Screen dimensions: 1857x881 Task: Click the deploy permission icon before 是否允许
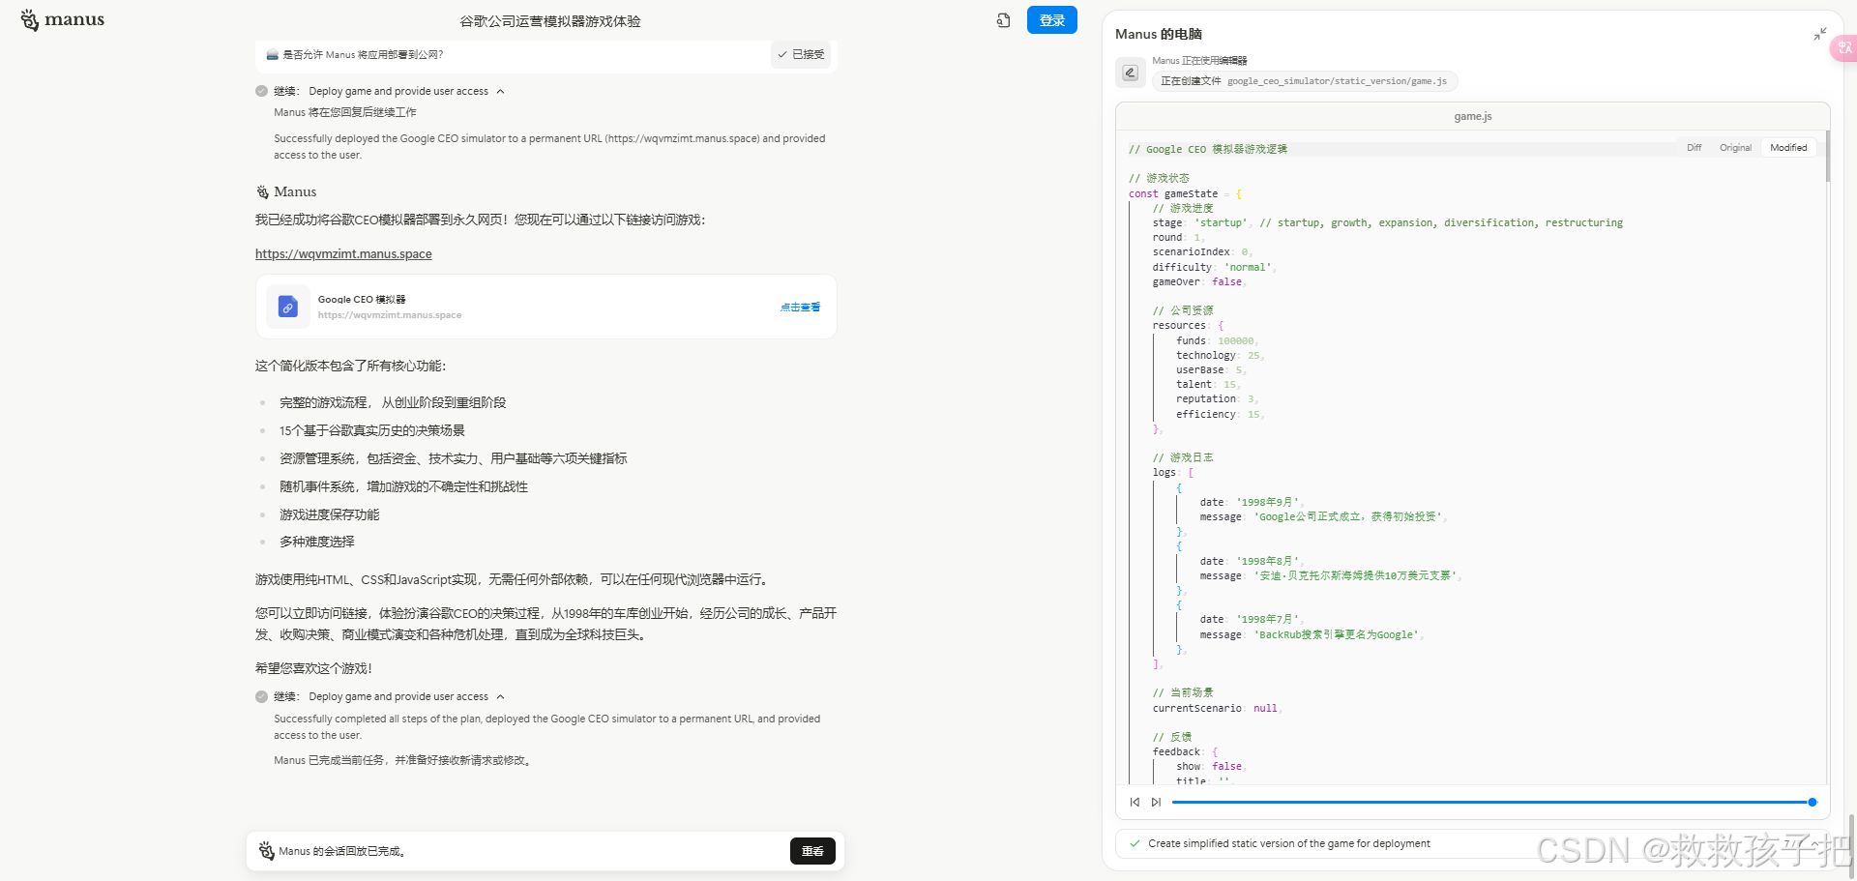pos(273,55)
